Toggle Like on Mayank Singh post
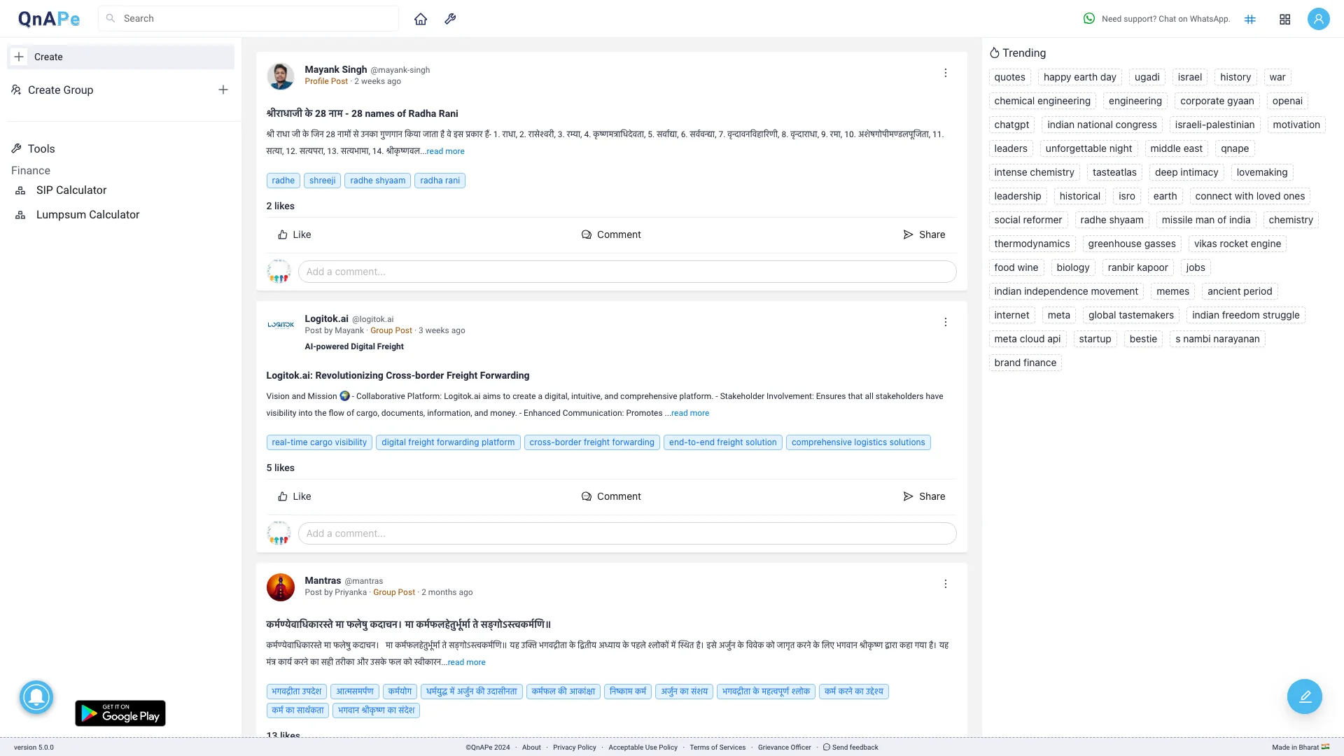The width and height of the screenshot is (1344, 756). 295,234
